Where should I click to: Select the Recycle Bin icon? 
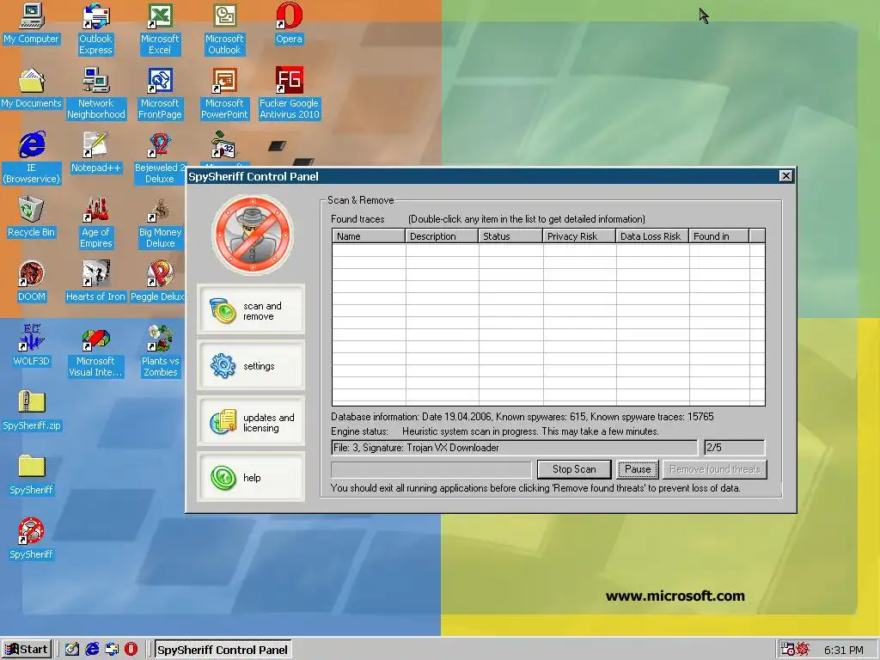[32, 217]
